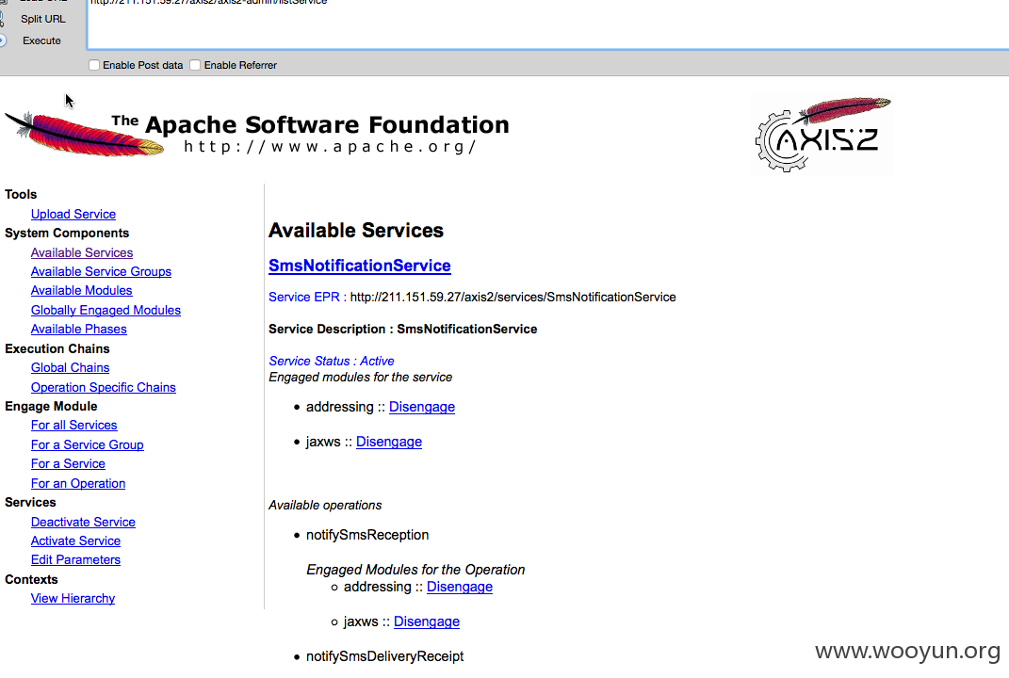Click the Service Status : Active text
Image resolution: width=1009 pixels, height=678 pixels.
[x=332, y=361]
